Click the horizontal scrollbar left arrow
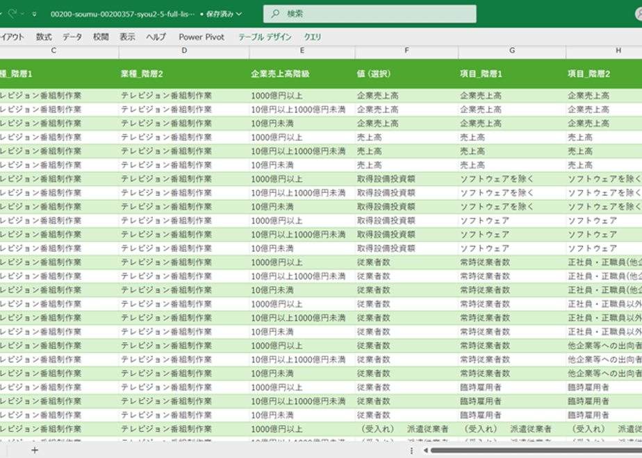Image resolution: width=642 pixels, height=458 pixels. pyautogui.click(x=425, y=450)
